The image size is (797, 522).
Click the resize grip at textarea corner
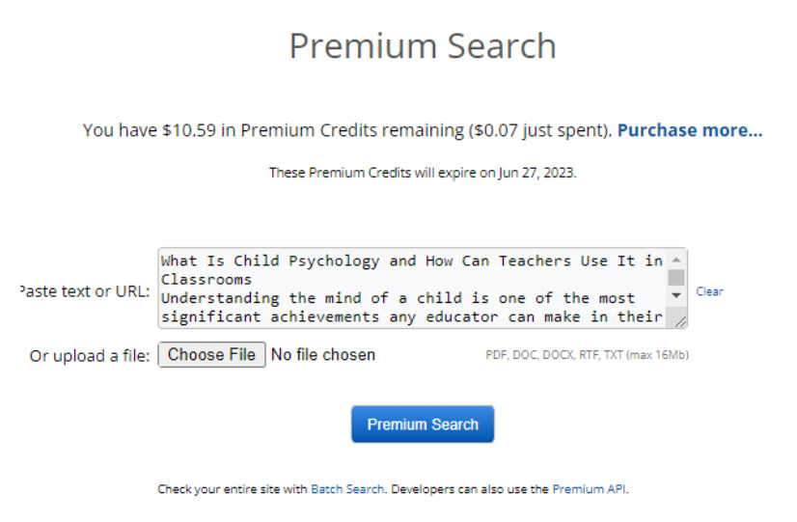pos(680,321)
